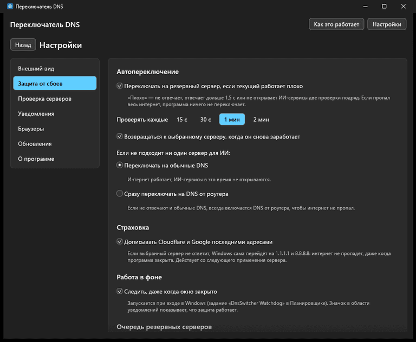Open the 'Уведомления' settings section
Screen dimensions: 416x342
click(x=55, y=114)
